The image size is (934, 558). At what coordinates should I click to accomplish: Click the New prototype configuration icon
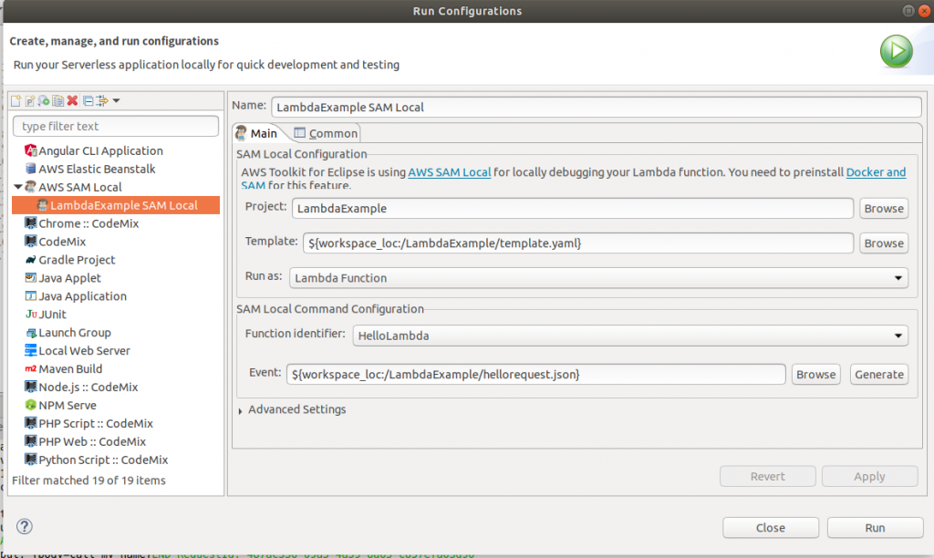coord(30,100)
